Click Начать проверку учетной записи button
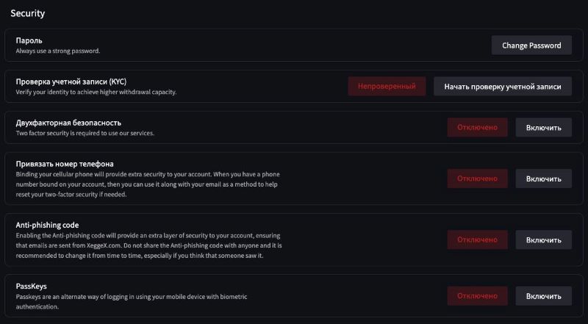The height and width of the screenshot is (324, 588). (503, 87)
